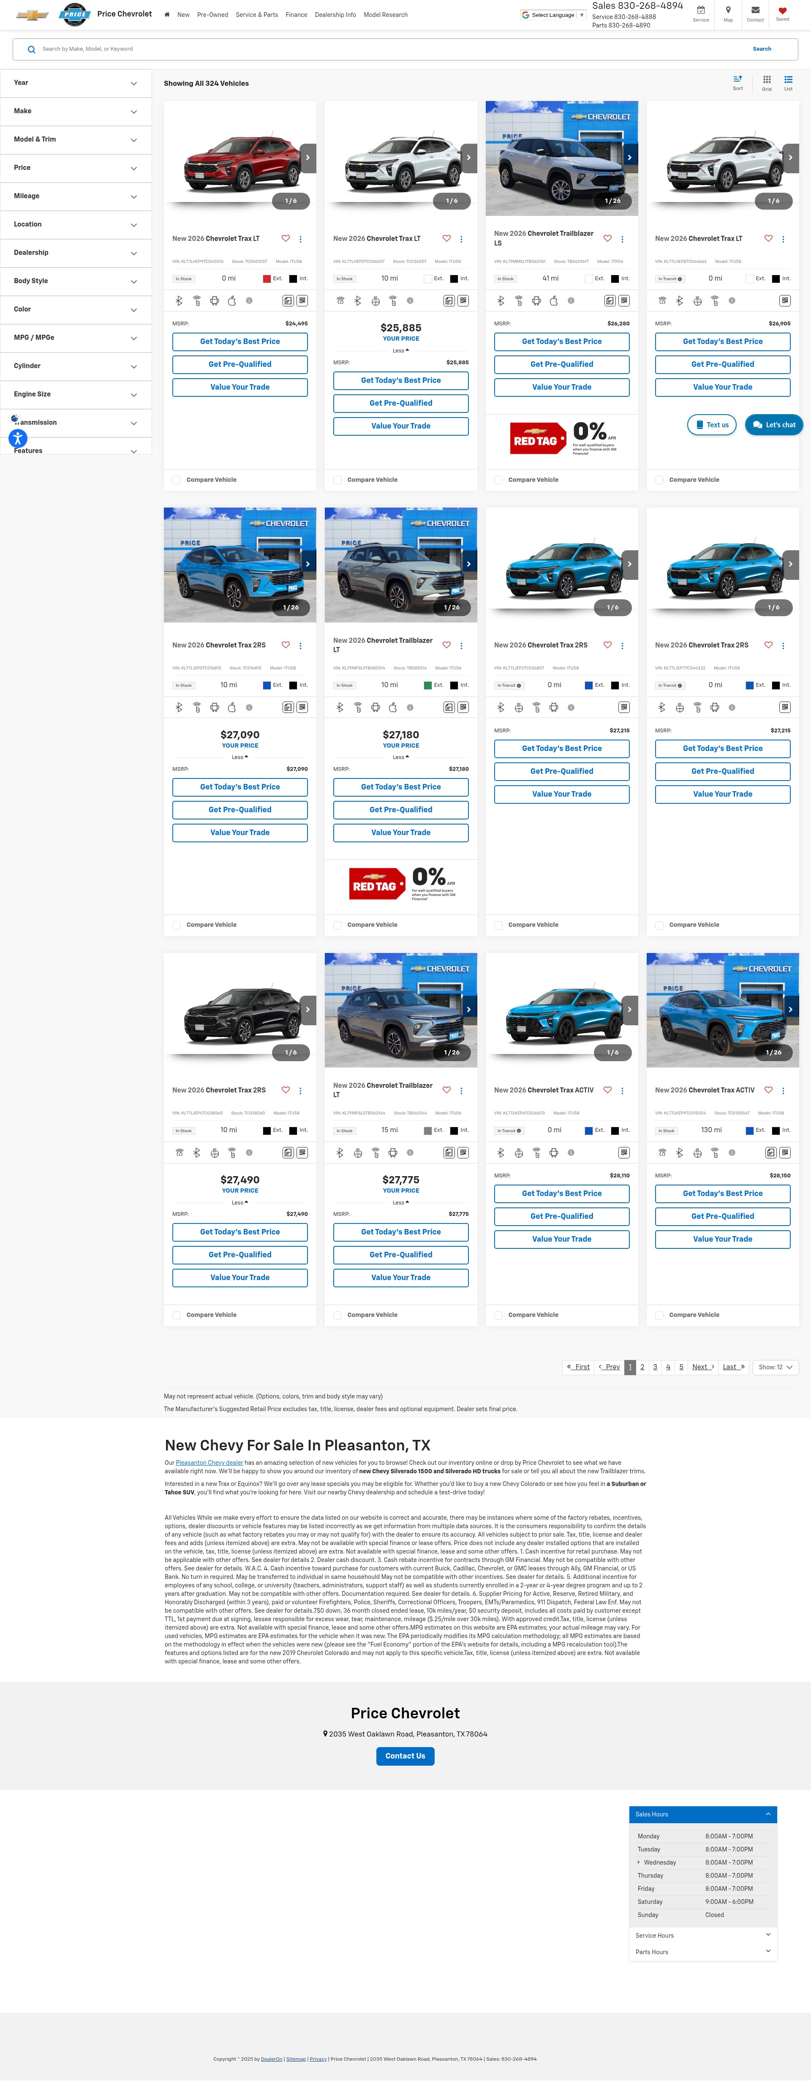Switch to List view icon
Screen dimensions: 811x2089
(788, 79)
